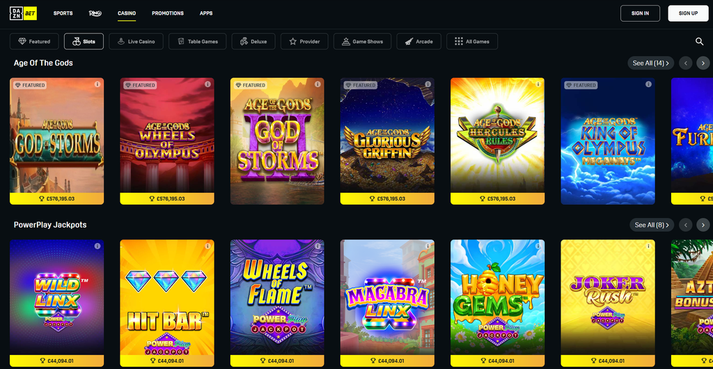Show next PowerPlay Jackpots games
The width and height of the screenshot is (713, 369).
pyautogui.click(x=703, y=224)
